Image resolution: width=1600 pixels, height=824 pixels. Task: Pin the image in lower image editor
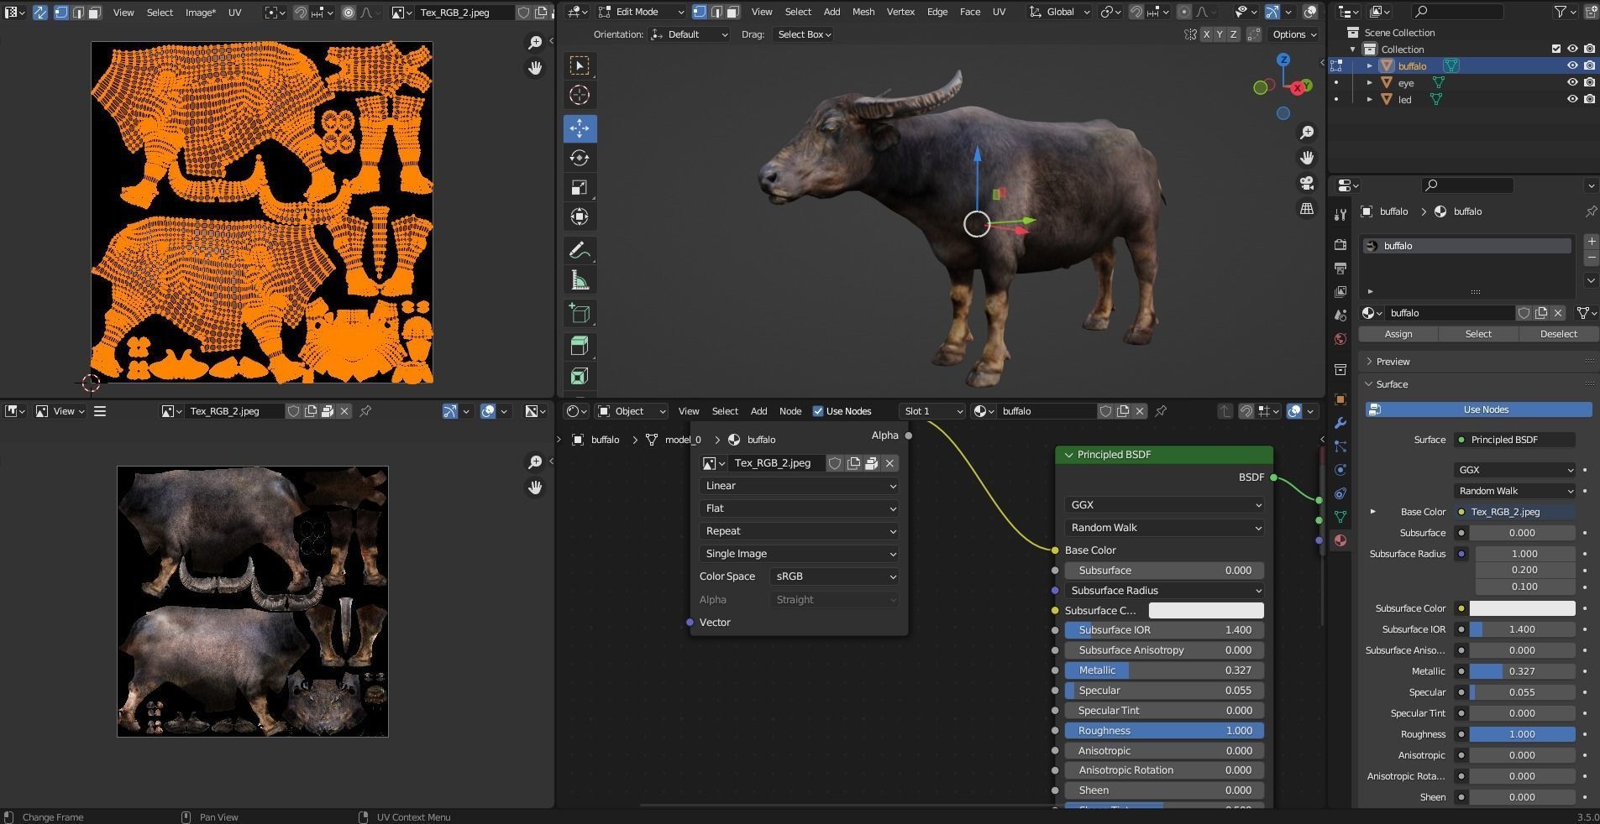[365, 411]
